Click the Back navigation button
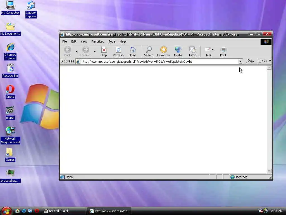The width and height of the screenshot is (286, 215). 68,52
